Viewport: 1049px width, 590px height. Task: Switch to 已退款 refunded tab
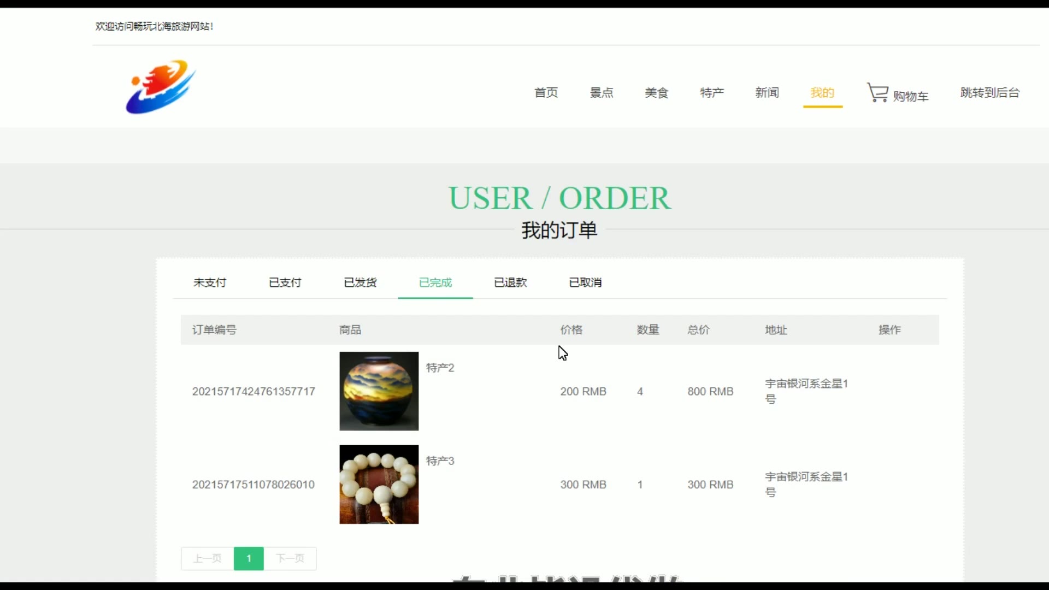(510, 282)
